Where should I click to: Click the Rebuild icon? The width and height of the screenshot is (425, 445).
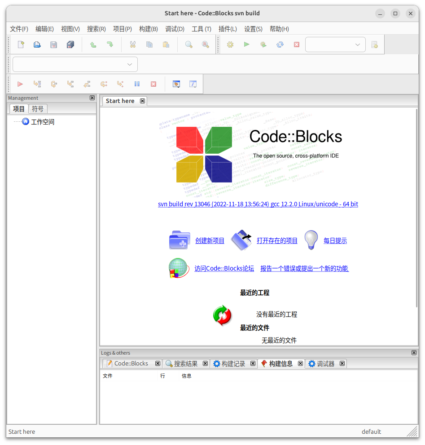(280, 44)
